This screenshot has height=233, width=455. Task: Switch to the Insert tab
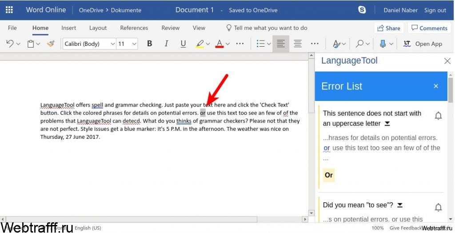click(x=69, y=28)
